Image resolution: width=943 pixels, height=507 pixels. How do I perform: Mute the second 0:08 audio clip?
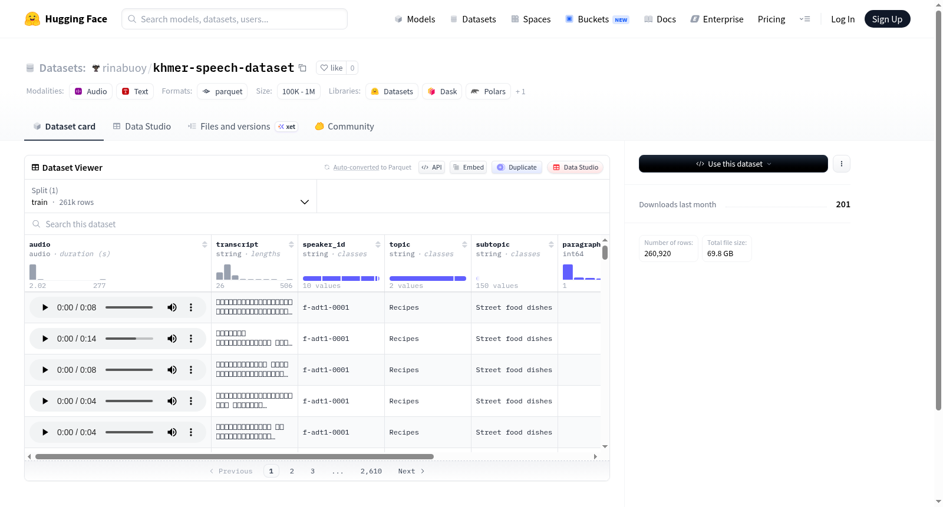coord(172,370)
